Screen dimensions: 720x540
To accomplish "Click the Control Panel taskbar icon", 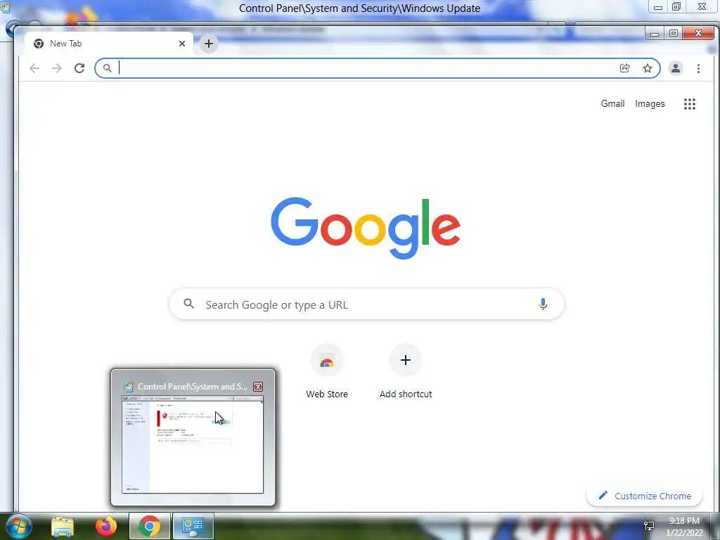I will 193,526.
